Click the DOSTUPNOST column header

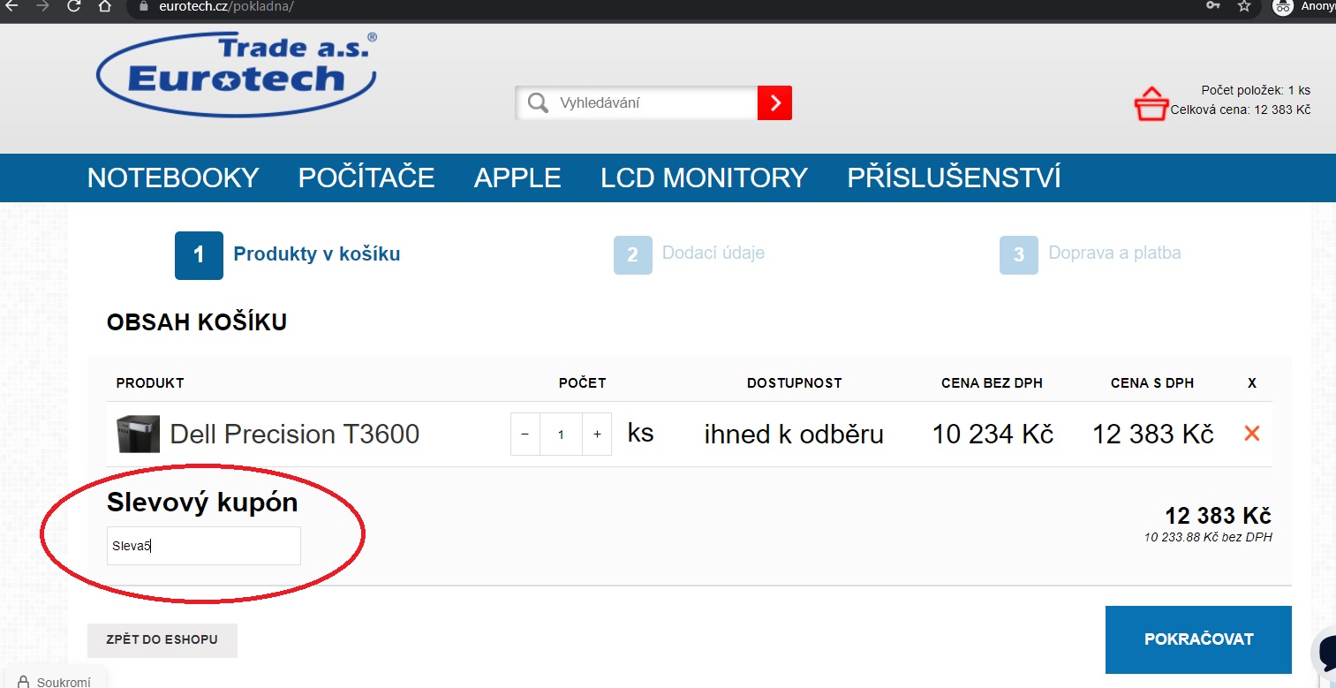pos(795,383)
